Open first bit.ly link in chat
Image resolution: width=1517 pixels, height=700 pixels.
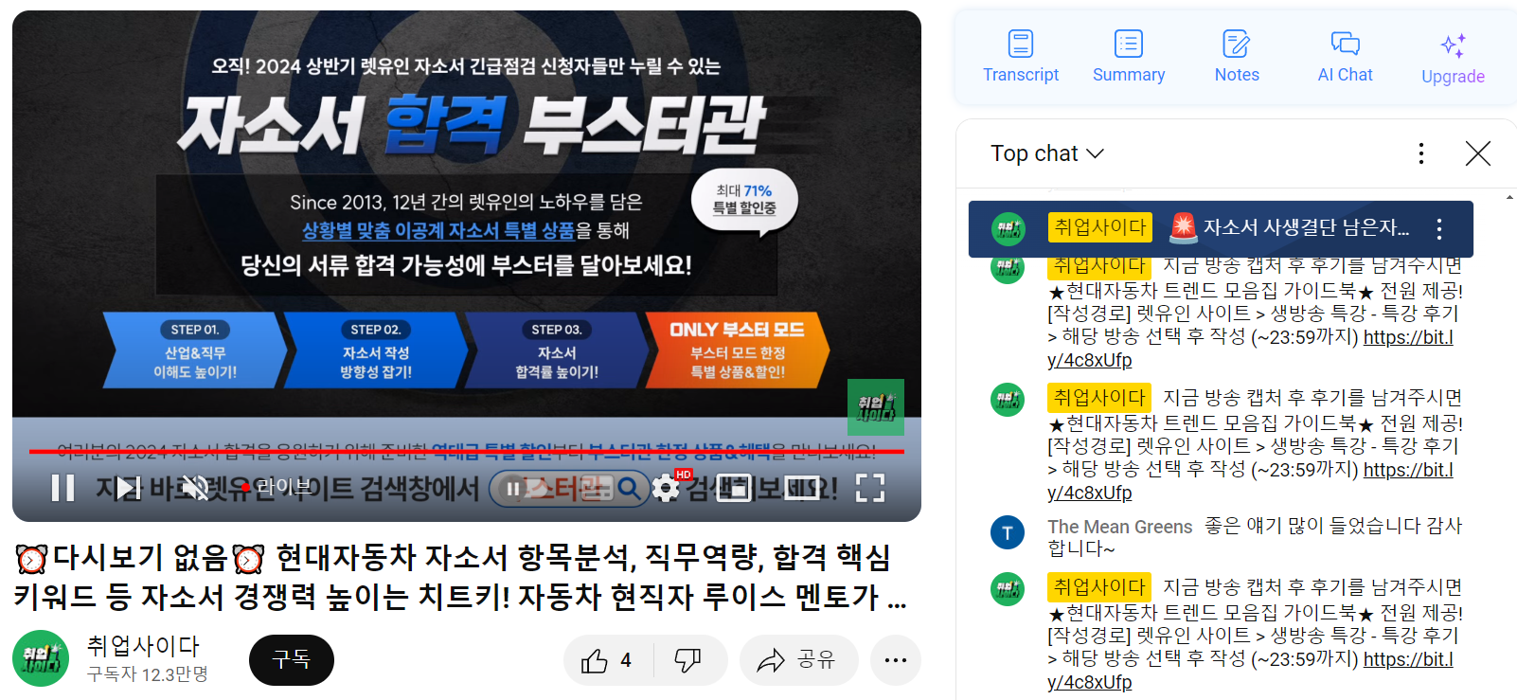coord(1250,349)
